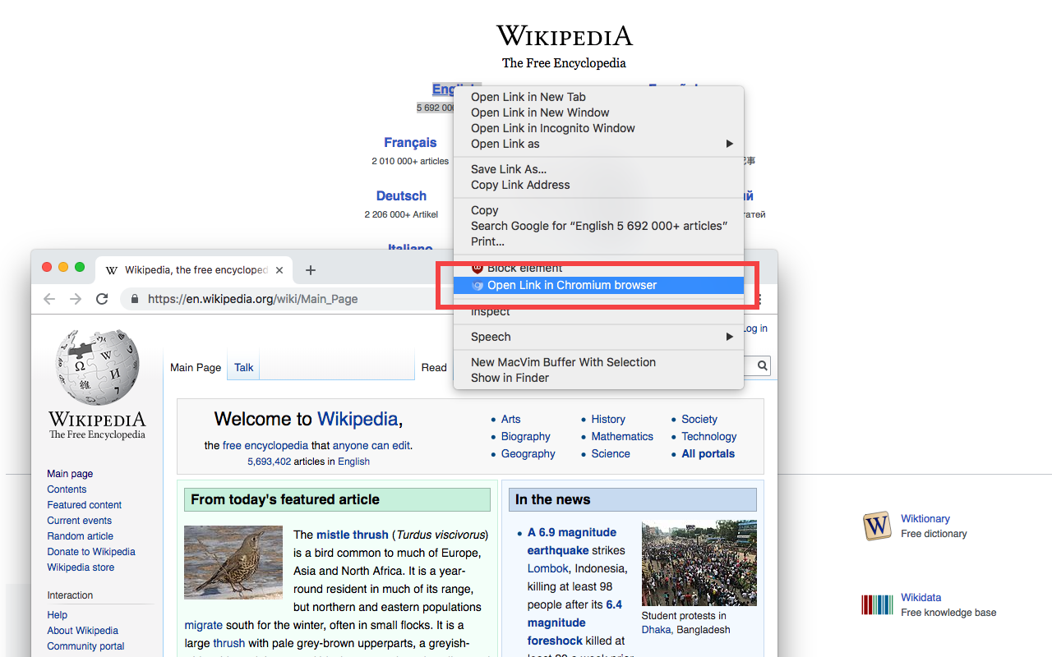Click the mistle thrush thumbnail image
The image size is (1052, 657).
pyautogui.click(x=233, y=563)
